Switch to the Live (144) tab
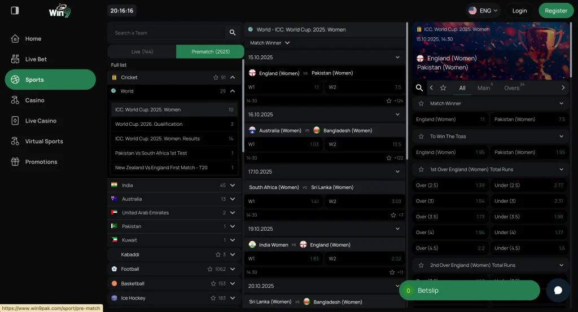578x312 pixels. tap(142, 52)
